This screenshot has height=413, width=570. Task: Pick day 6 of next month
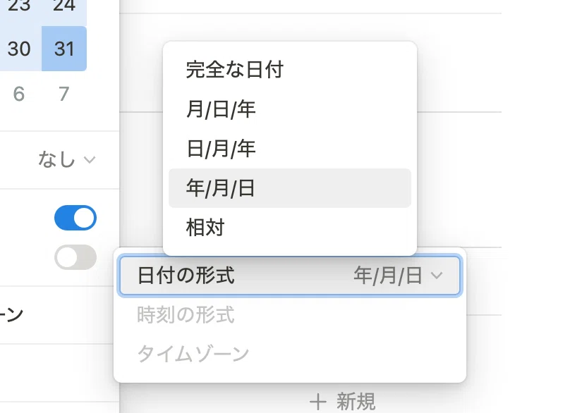click(x=19, y=94)
